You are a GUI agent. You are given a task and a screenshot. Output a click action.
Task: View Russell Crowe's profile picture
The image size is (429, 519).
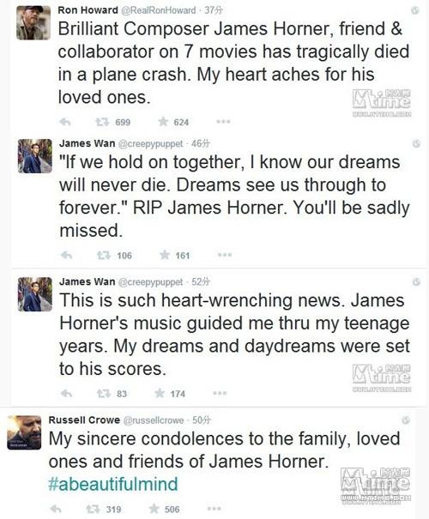tap(24, 432)
